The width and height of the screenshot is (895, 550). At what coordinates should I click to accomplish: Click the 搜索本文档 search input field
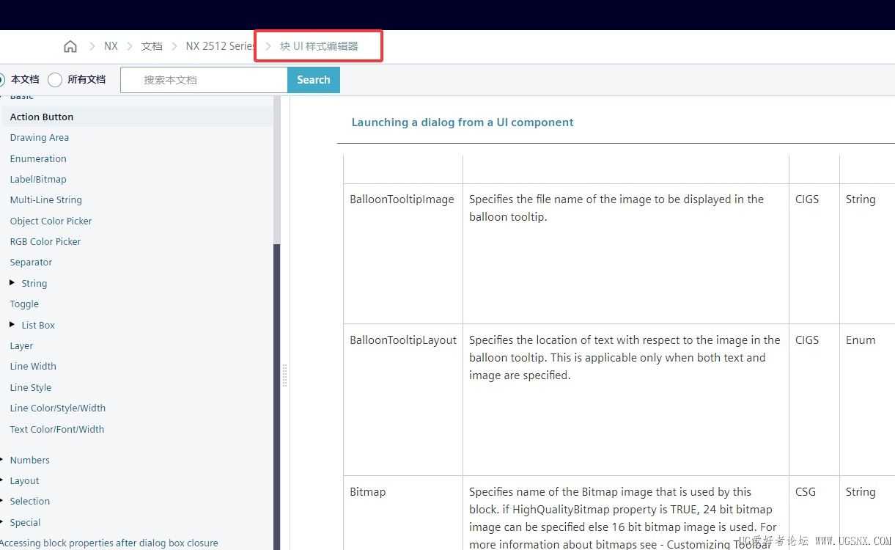[204, 80]
